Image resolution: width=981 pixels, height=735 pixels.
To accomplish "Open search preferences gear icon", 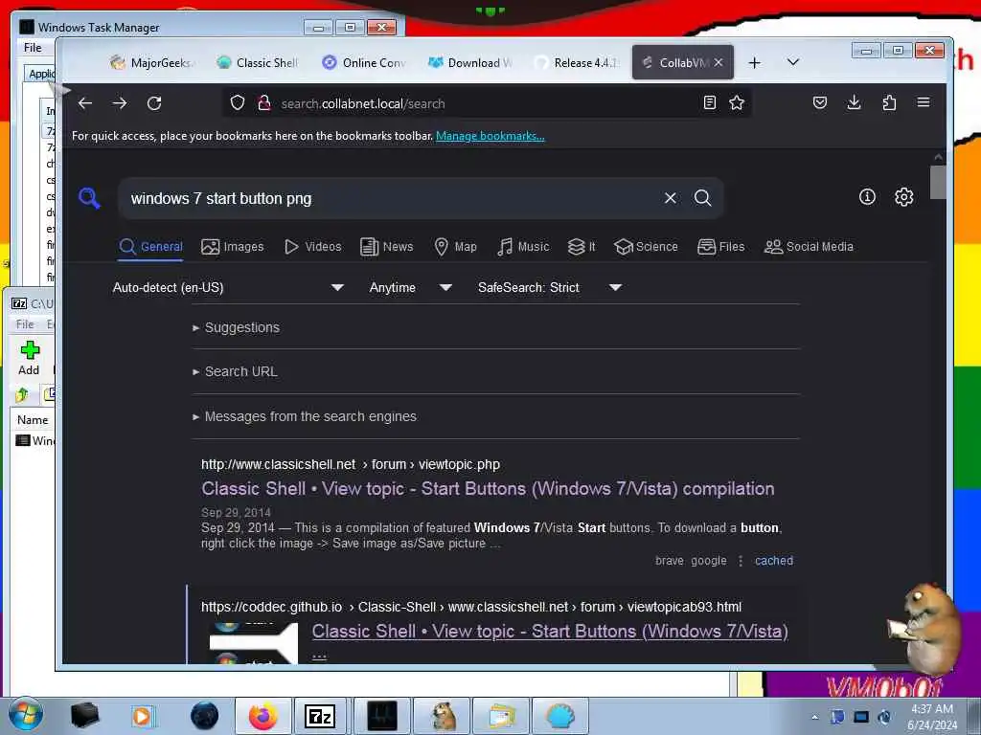I will point(903,197).
